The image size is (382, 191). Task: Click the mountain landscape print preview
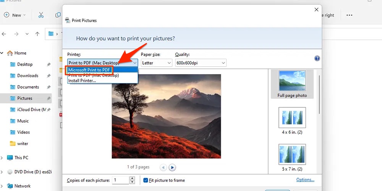coord(167,117)
